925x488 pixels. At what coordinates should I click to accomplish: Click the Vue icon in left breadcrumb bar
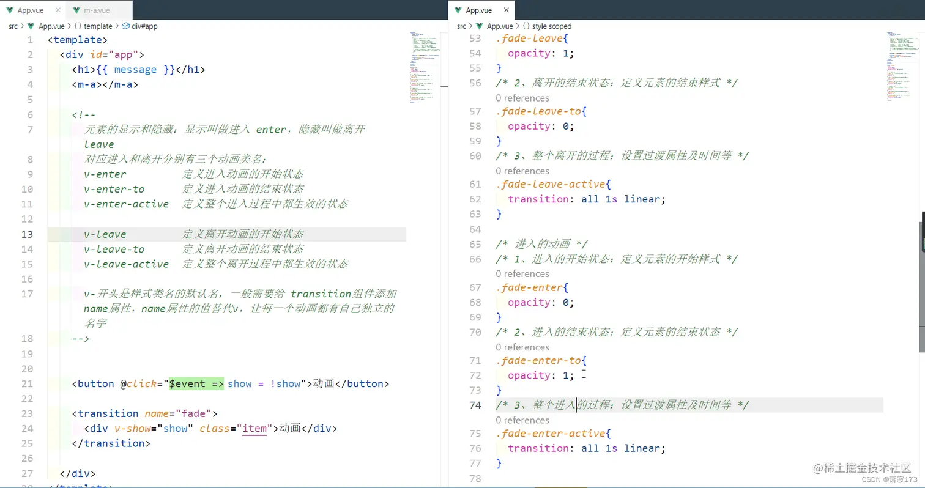point(31,26)
